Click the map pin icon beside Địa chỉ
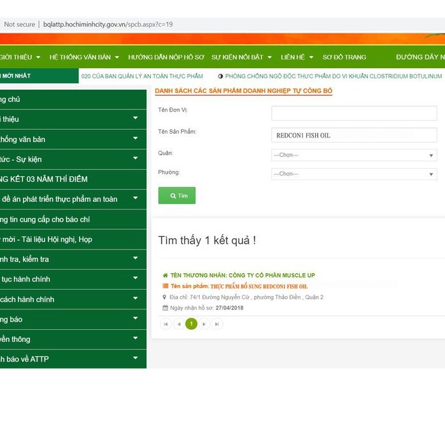 (x=166, y=297)
